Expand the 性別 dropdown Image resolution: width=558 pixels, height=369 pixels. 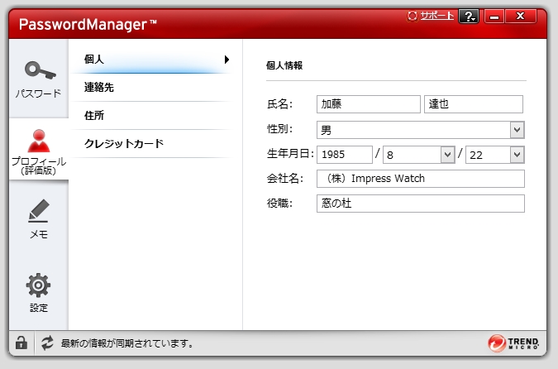(x=517, y=130)
